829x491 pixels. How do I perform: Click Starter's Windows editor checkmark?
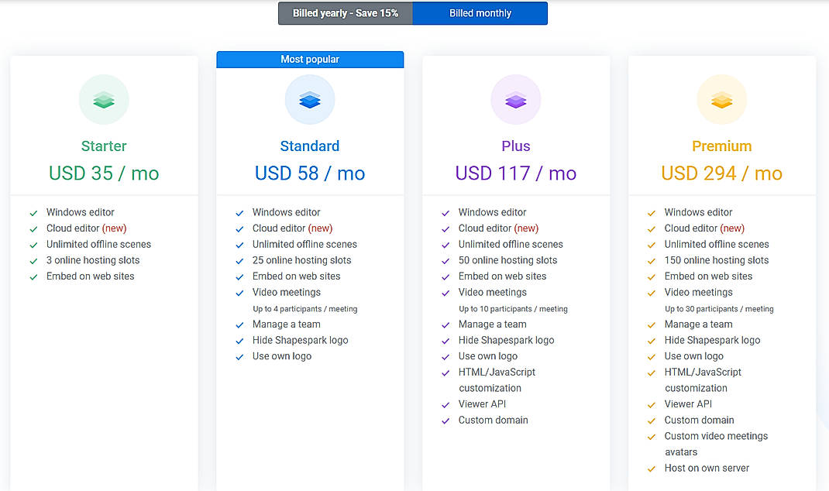click(34, 213)
